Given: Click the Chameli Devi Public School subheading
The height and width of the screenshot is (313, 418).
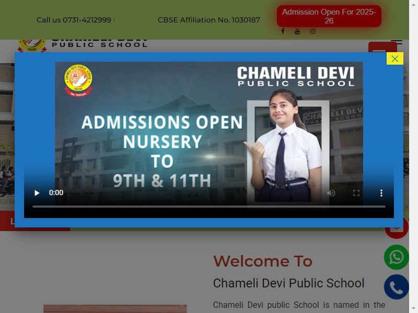Looking at the screenshot, I should [x=289, y=283].
